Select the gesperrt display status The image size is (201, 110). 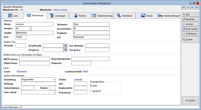point(91,91)
